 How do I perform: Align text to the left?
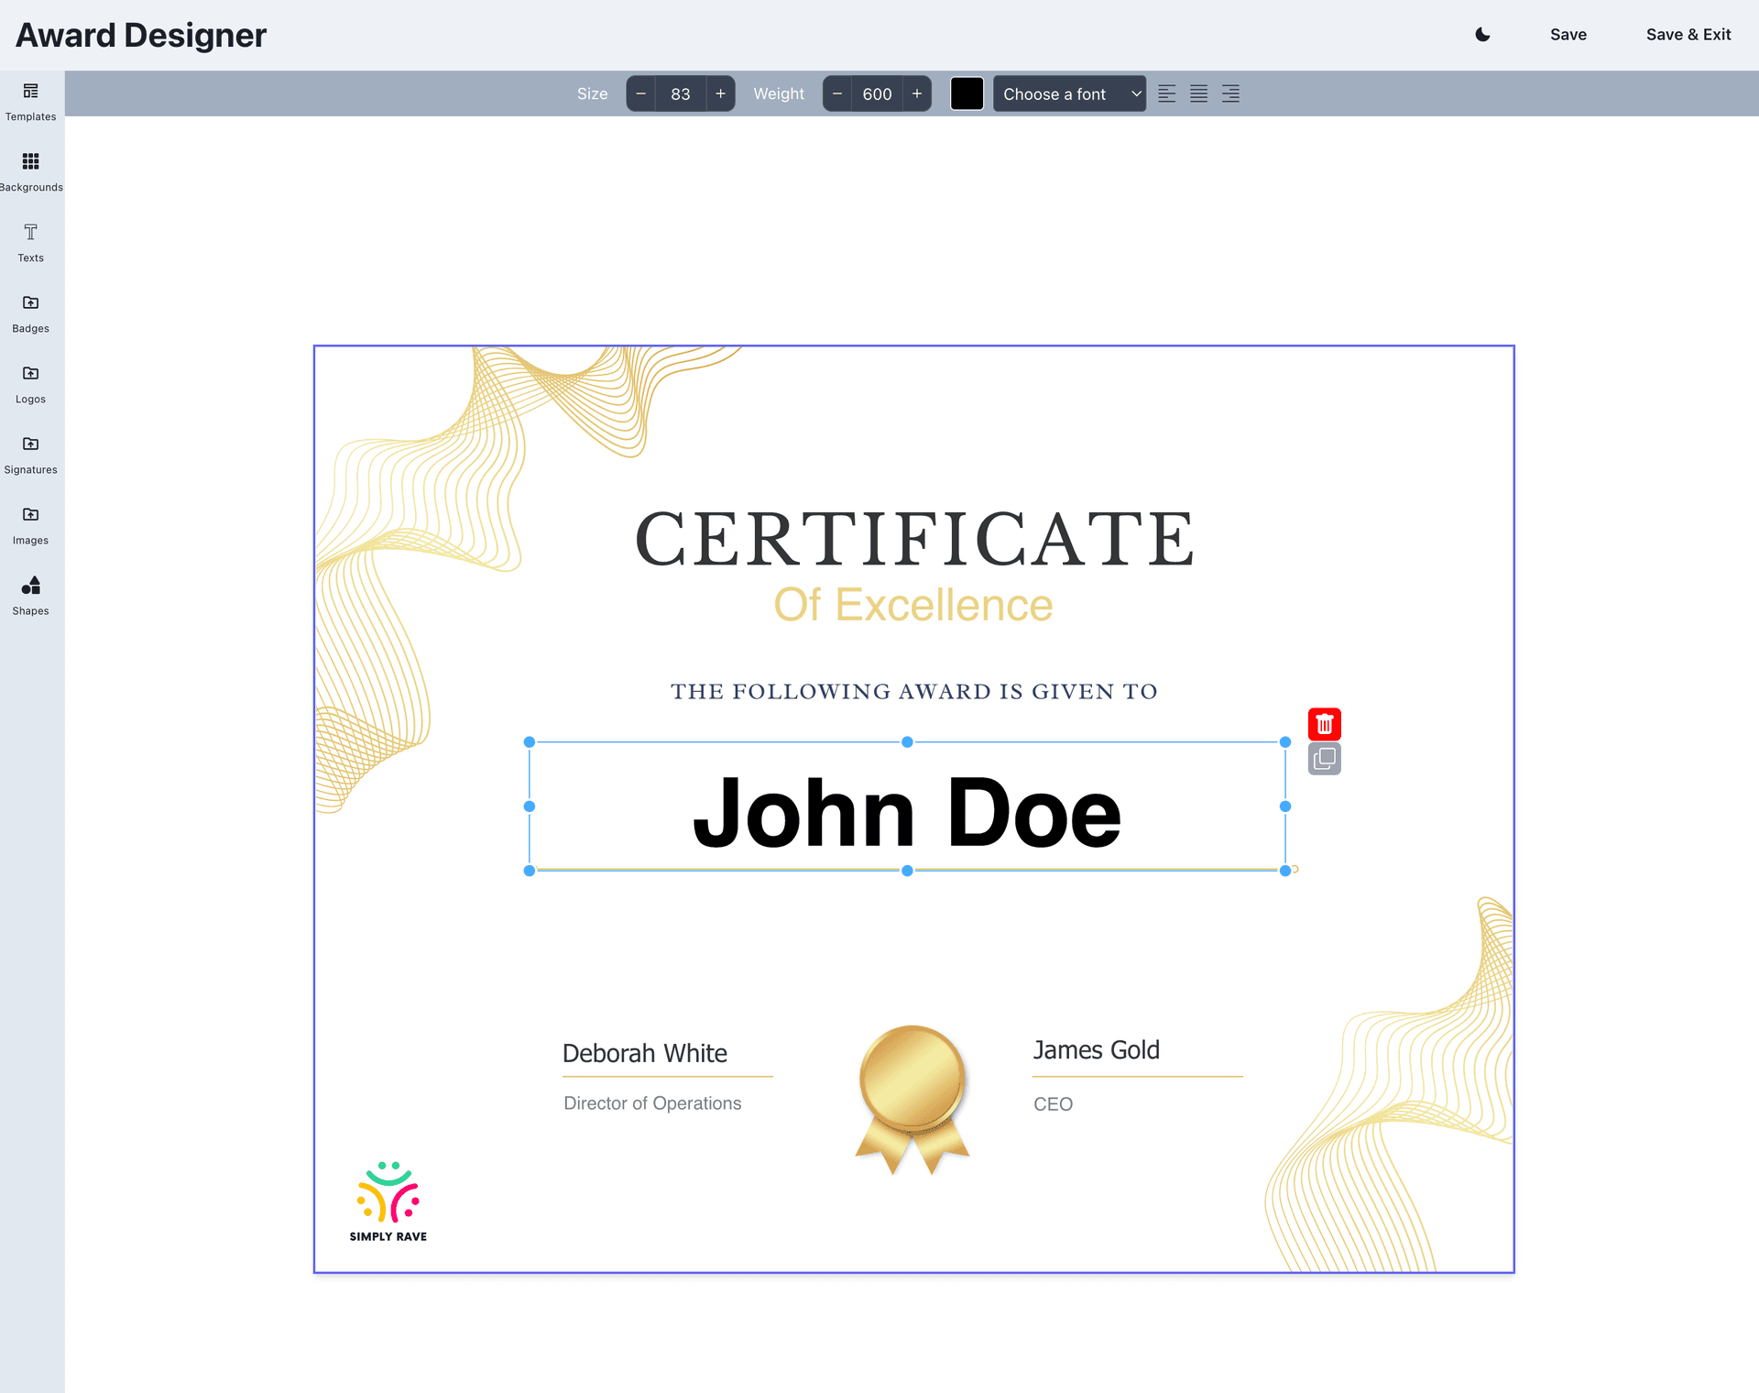pyautogui.click(x=1166, y=93)
